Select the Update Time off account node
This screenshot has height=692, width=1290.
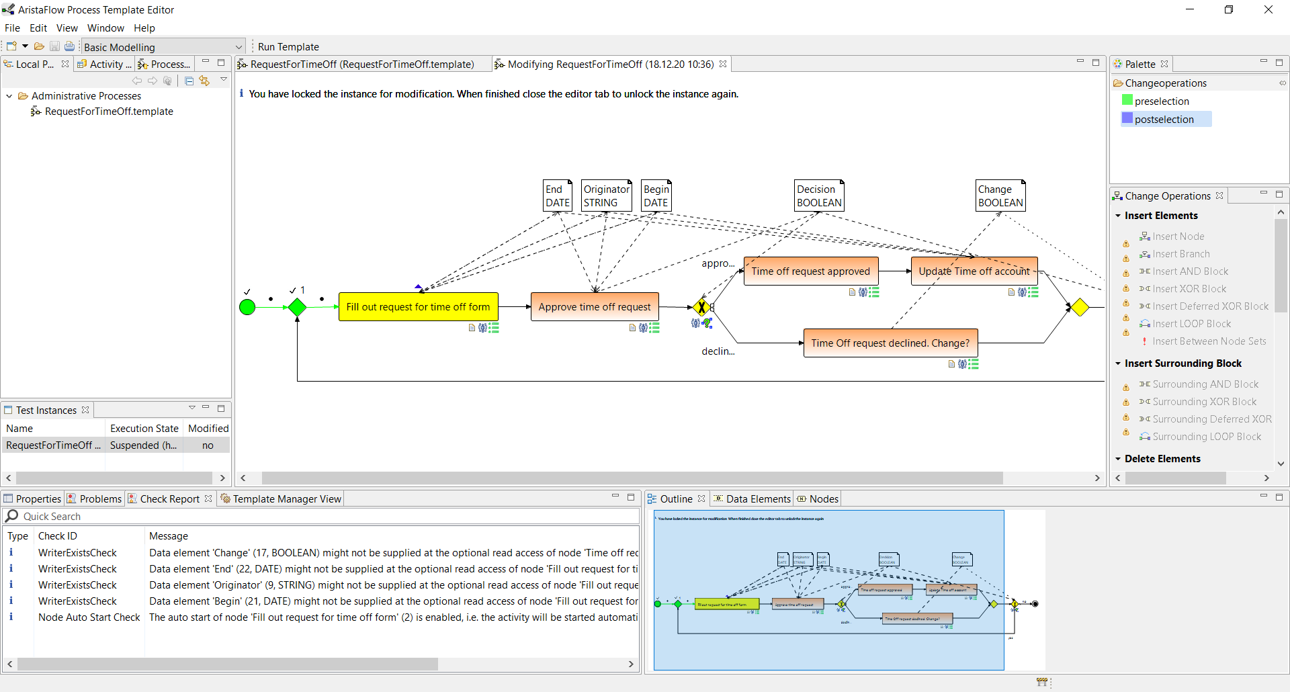974,271
